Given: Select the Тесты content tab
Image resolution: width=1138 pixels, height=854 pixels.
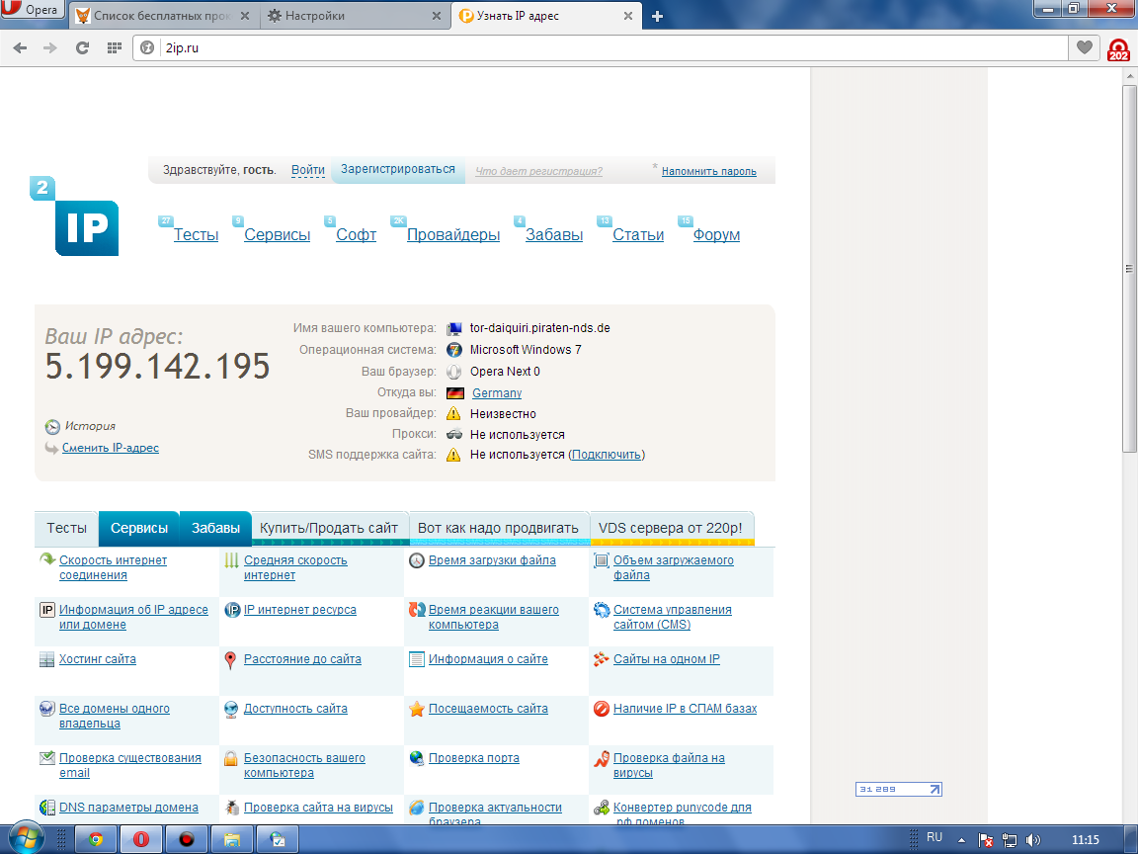Looking at the screenshot, I should coord(67,528).
